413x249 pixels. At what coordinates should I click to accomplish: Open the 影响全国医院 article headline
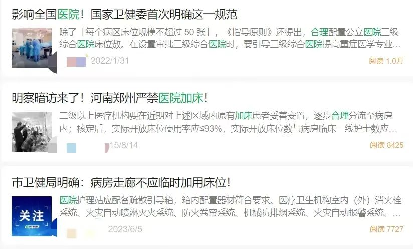(125, 14)
